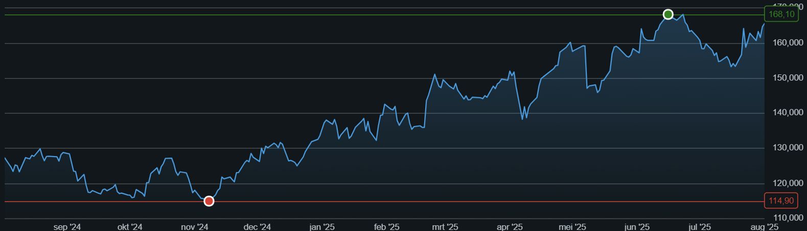The image size is (807, 231).
Task: Click the jul '25 month label
Action: (699, 227)
